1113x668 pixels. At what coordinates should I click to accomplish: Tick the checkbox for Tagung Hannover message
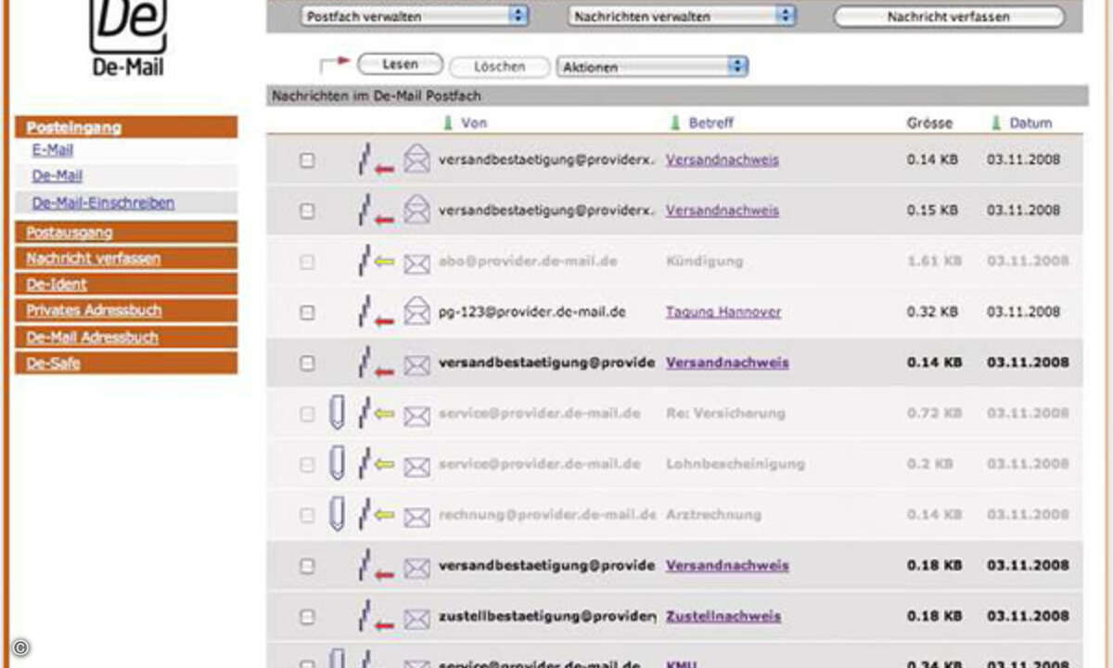(x=307, y=313)
